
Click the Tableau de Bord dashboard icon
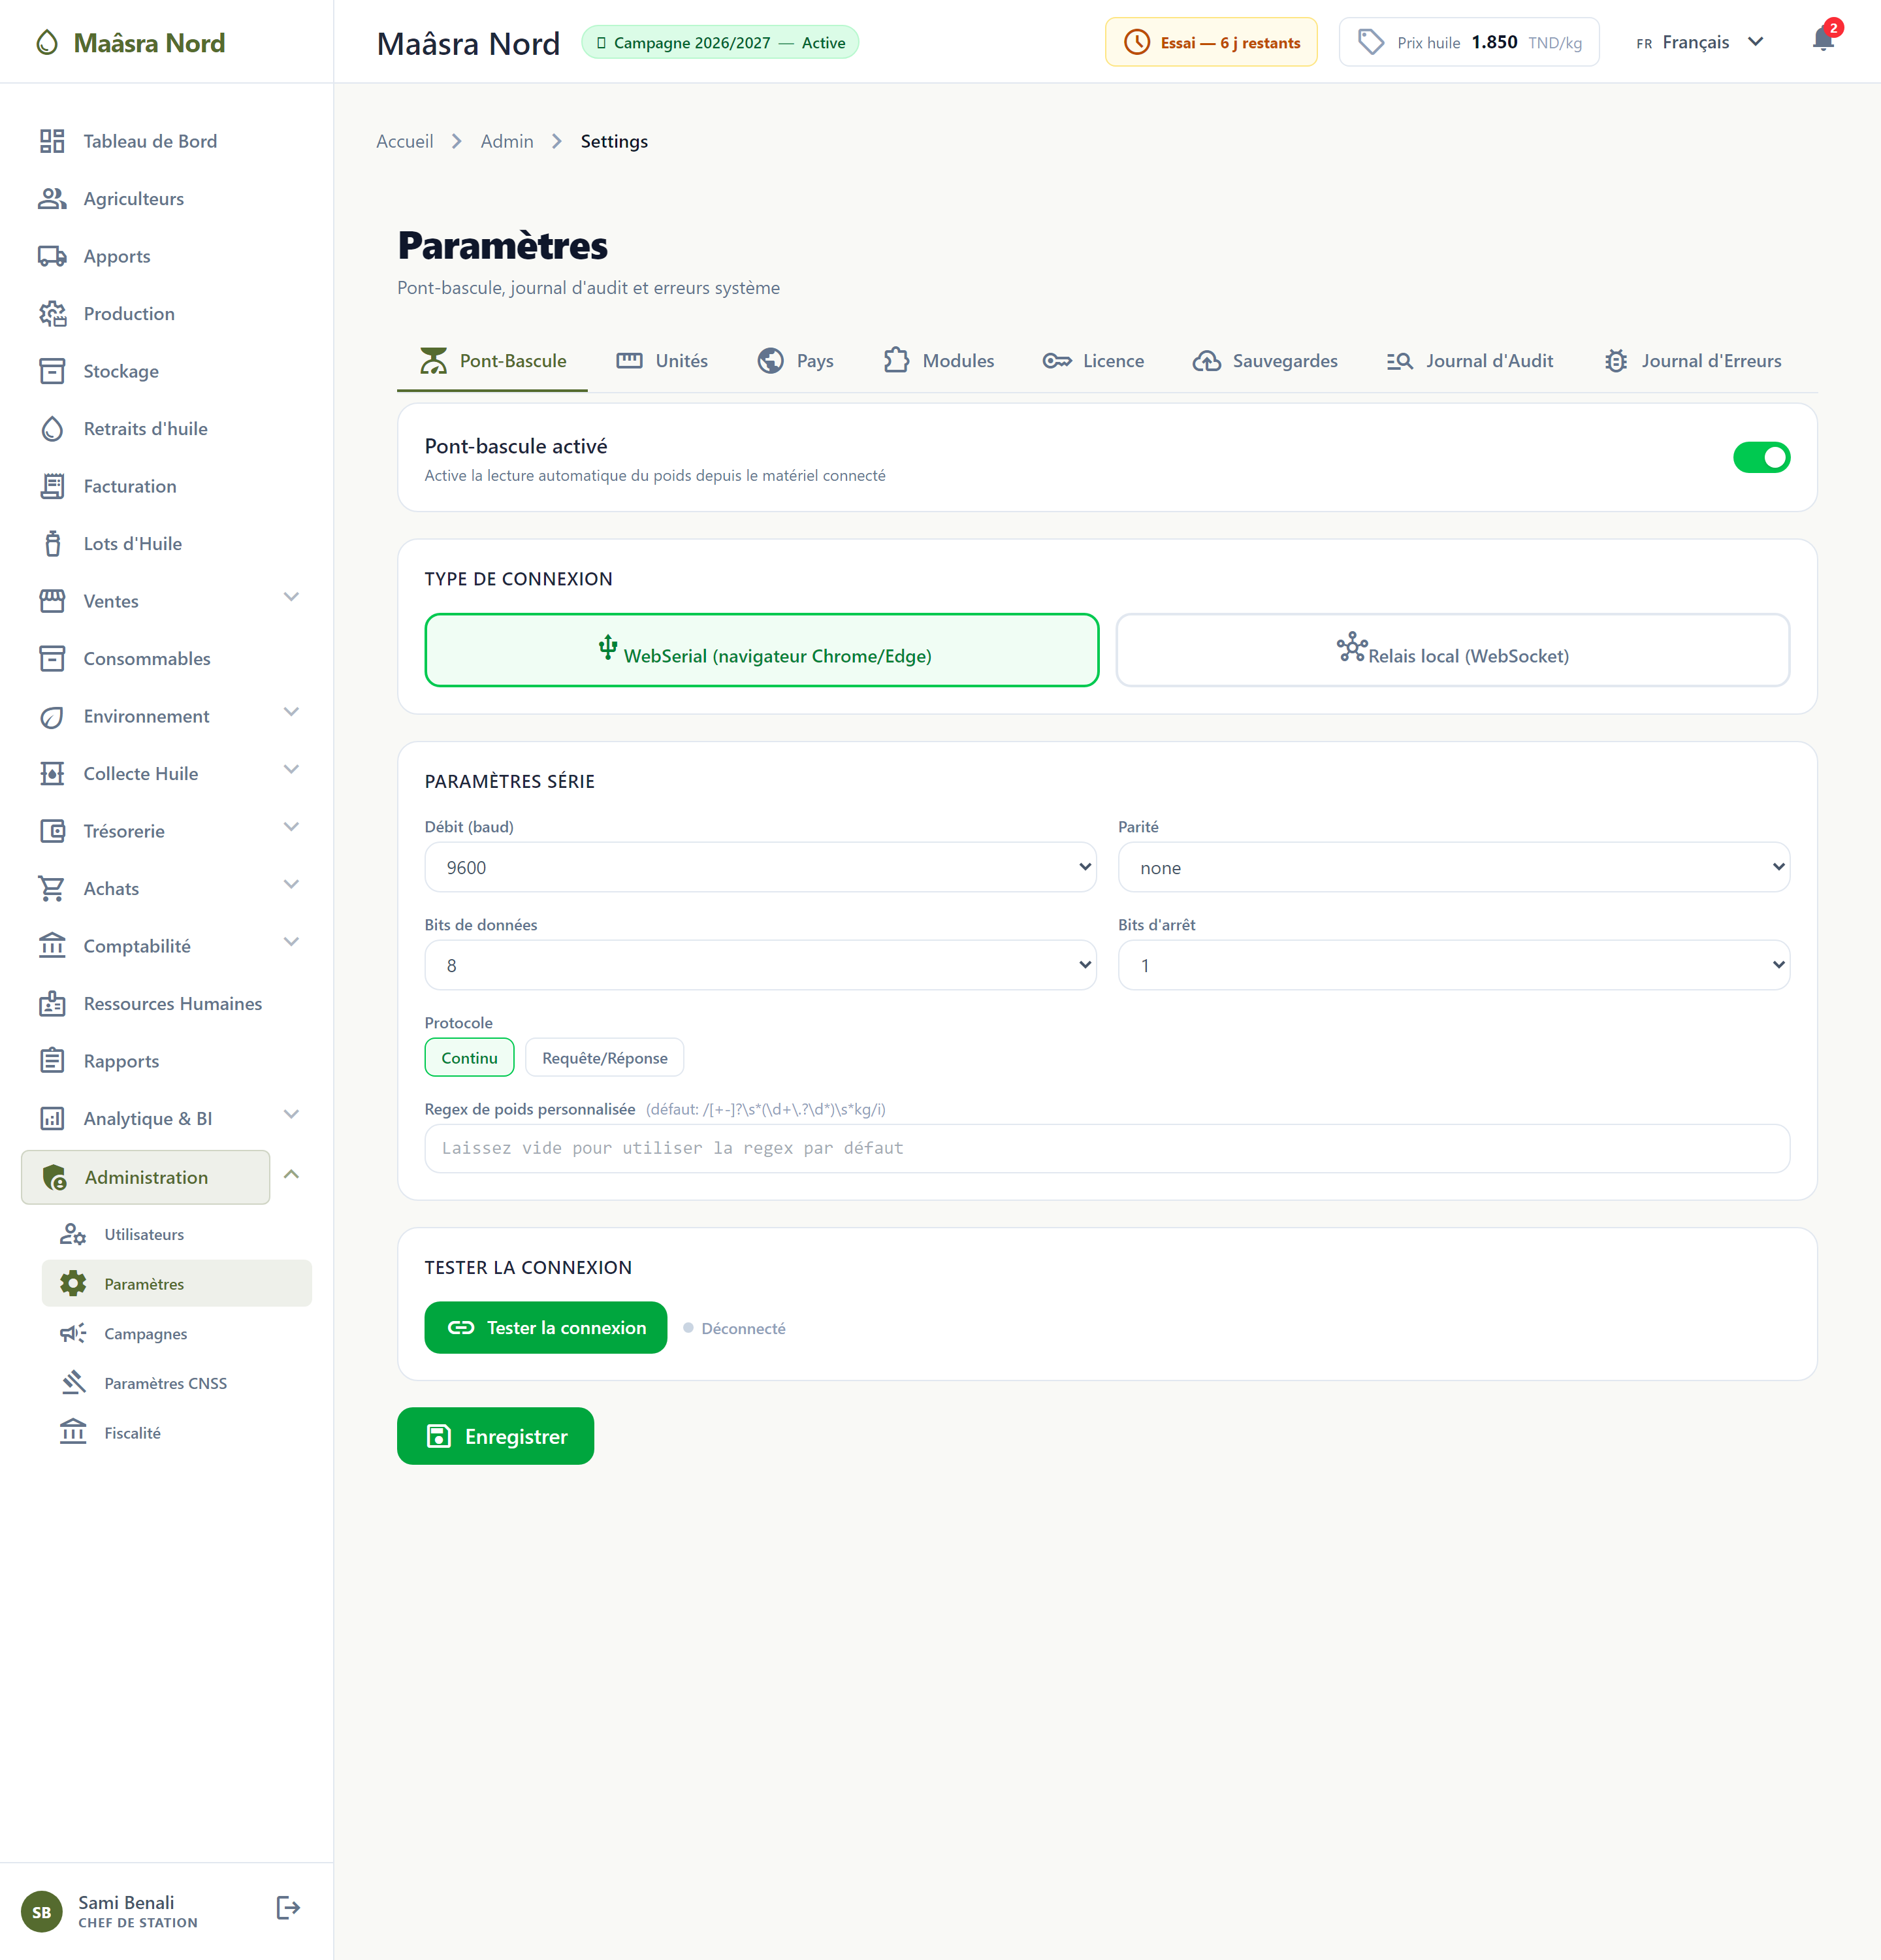pos(52,141)
